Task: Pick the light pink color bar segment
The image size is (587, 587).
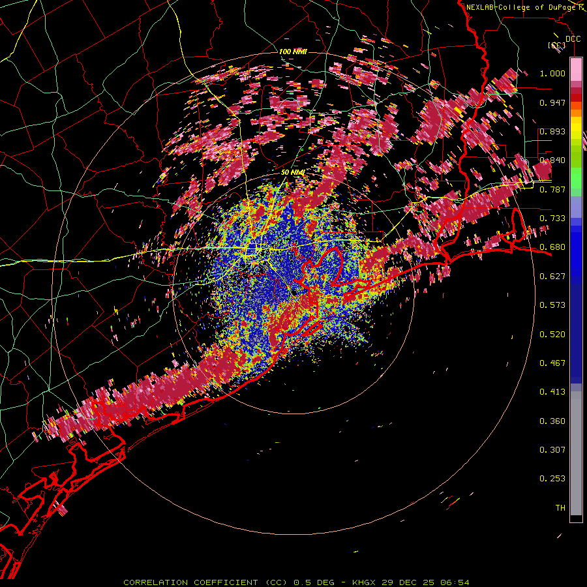Action: click(x=576, y=69)
